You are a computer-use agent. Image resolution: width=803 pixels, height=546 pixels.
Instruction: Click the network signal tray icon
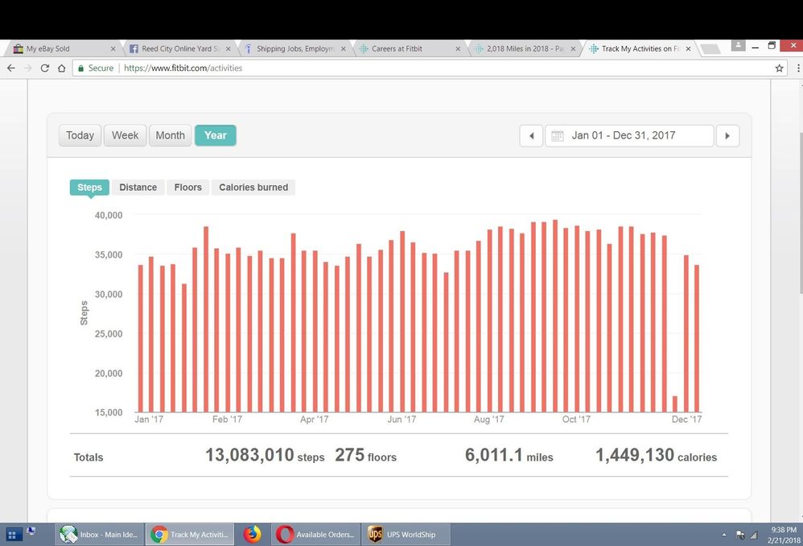pyautogui.click(x=753, y=536)
